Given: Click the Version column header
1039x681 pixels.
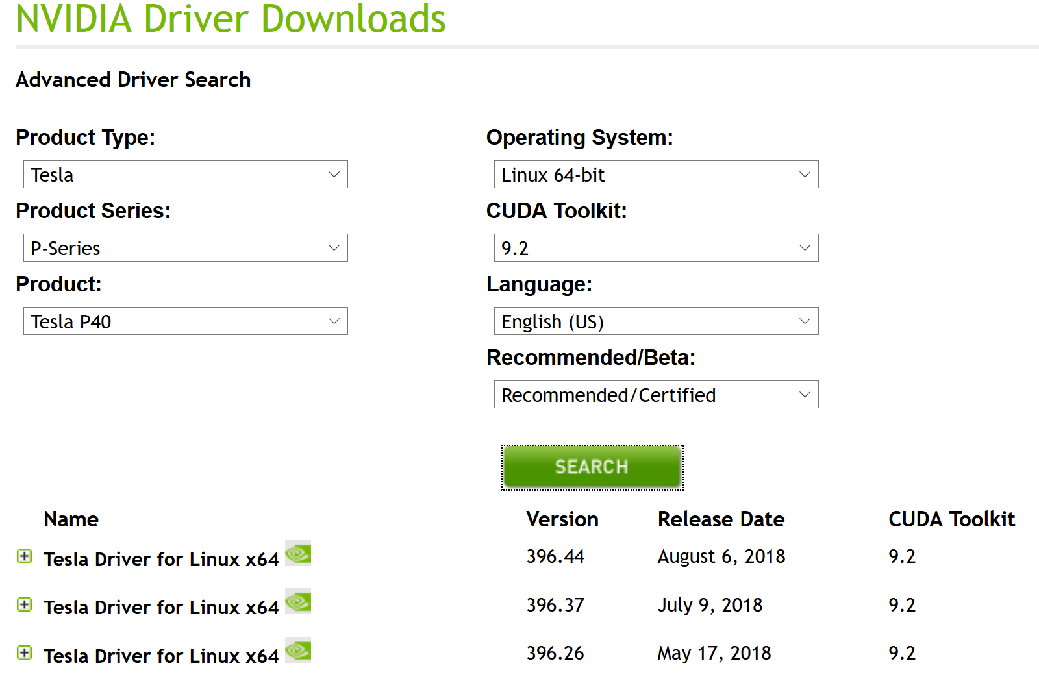Looking at the screenshot, I should click(x=562, y=519).
